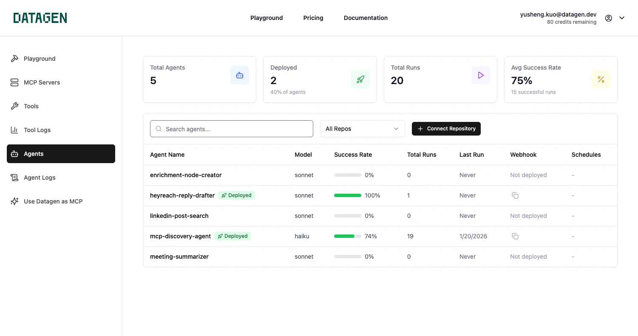The image size is (638, 336).
Task: Click the wrench icon beside Tools
Action: [x=14, y=106]
